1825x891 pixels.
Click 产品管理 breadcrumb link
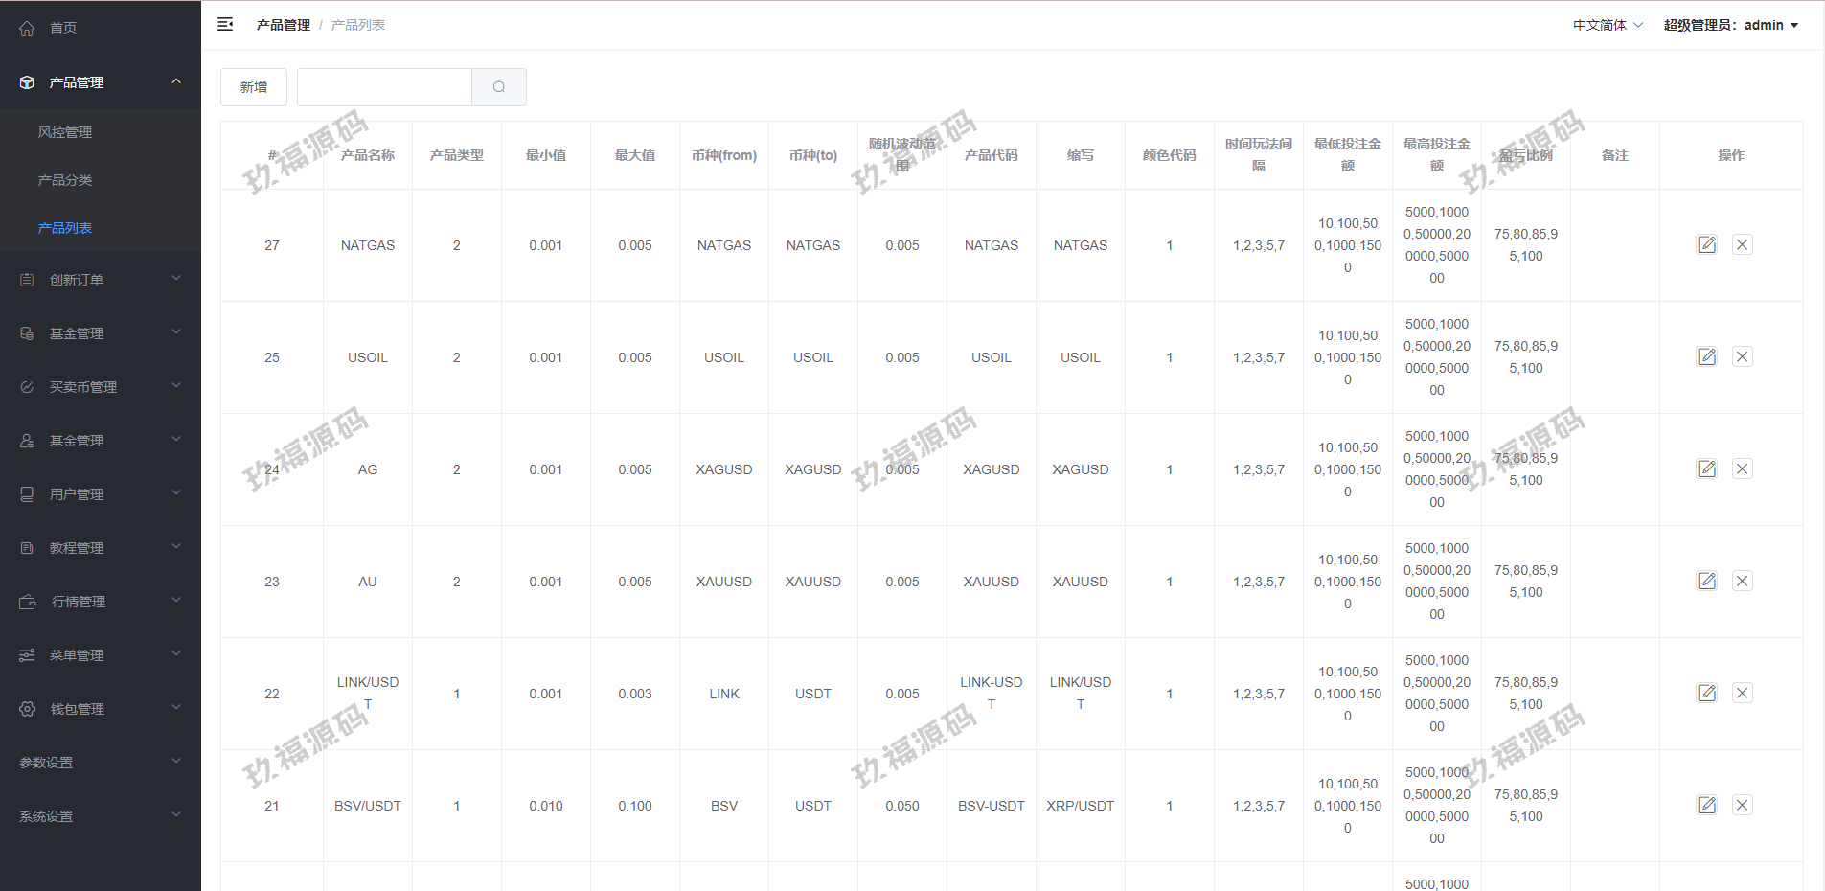pyautogui.click(x=283, y=26)
